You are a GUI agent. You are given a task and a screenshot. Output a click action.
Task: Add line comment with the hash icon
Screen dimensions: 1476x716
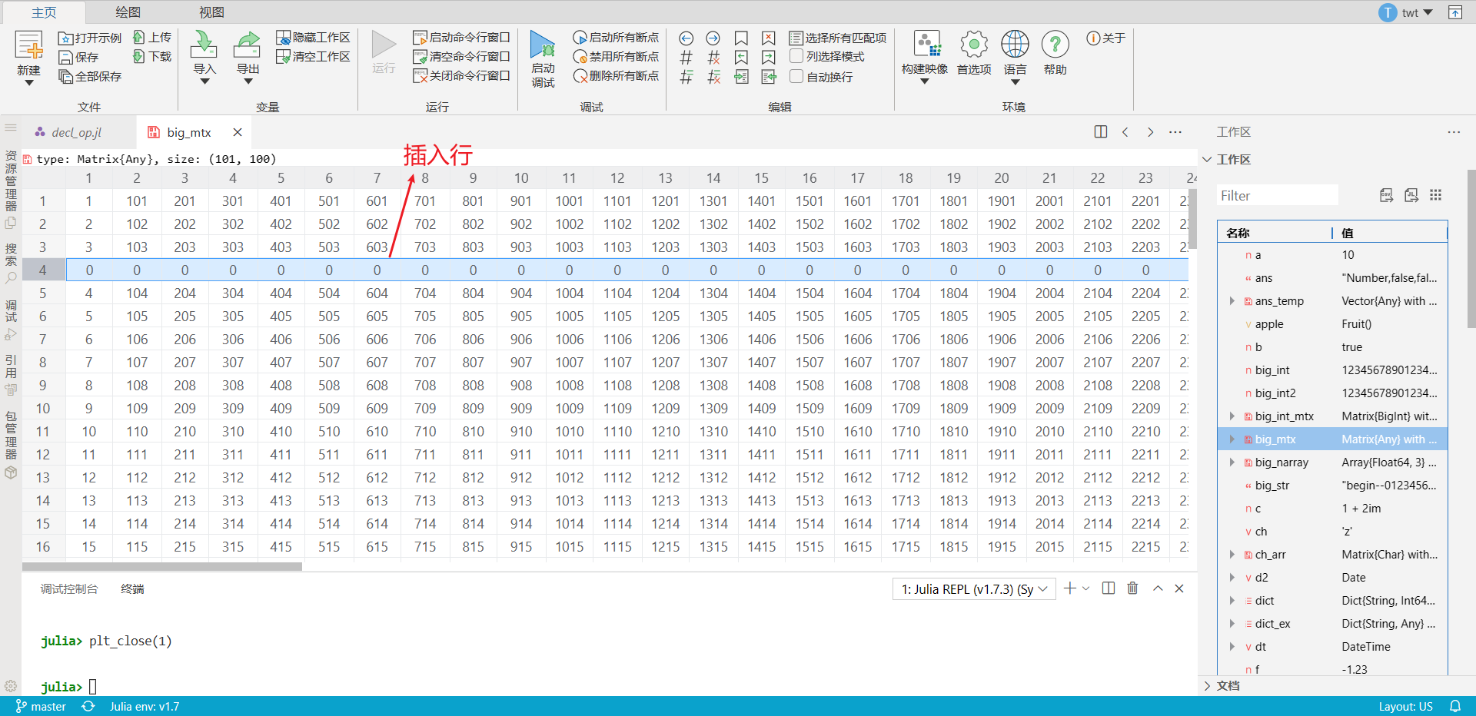[x=686, y=58]
